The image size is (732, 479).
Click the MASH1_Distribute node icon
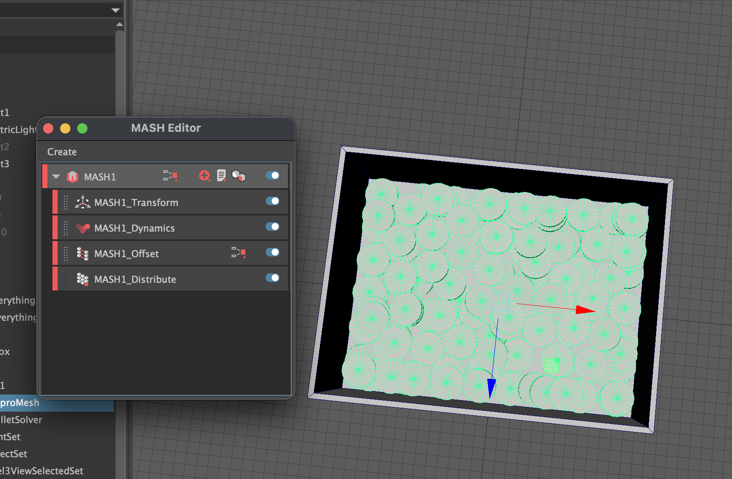[x=82, y=279]
